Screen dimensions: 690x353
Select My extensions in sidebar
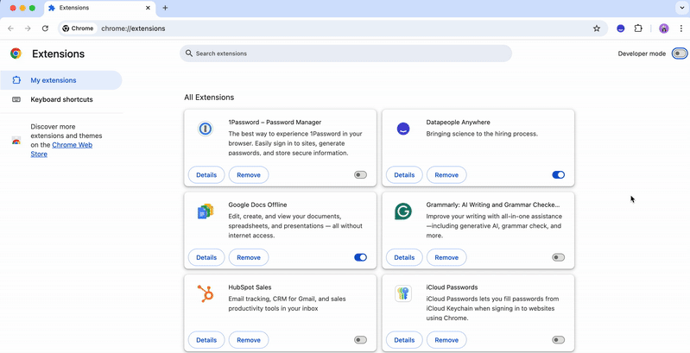click(x=60, y=80)
